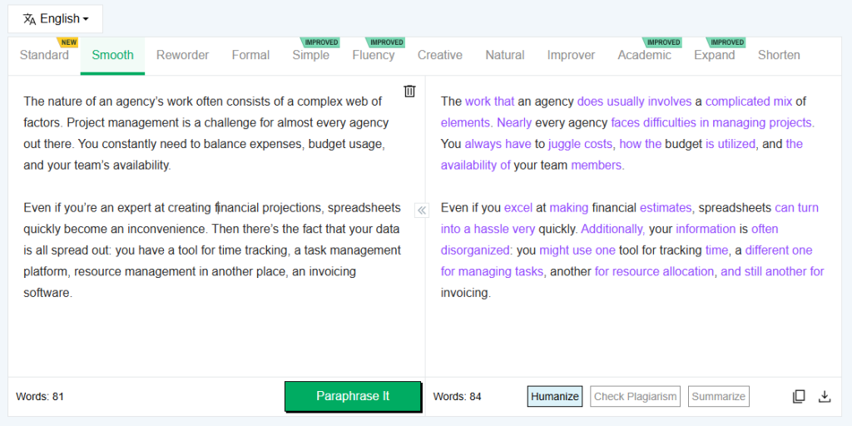The height and width of the screenshot is (426, 852).
Task: Click the Humanize button
Action: (555, 396)
